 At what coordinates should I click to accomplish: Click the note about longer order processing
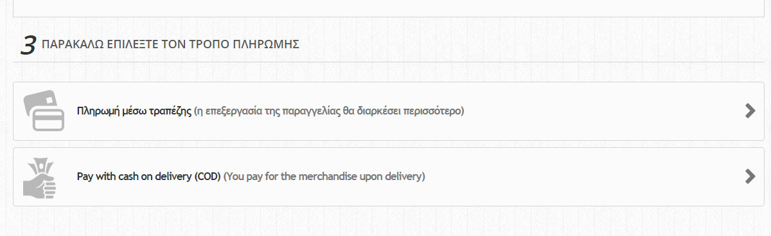click(x=329, y=111)
